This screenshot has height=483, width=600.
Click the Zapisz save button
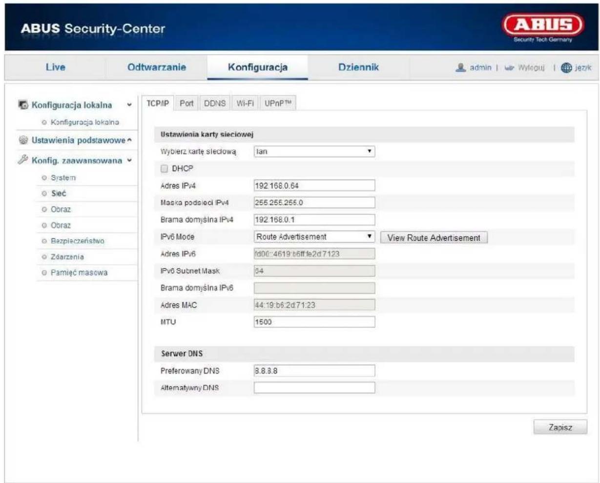pos(560,427)
